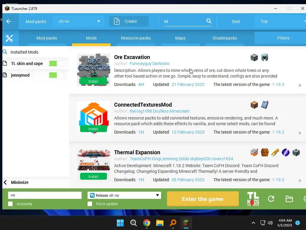
Task: Favorite Ore Excavation with the star
Action: point(299,85)
